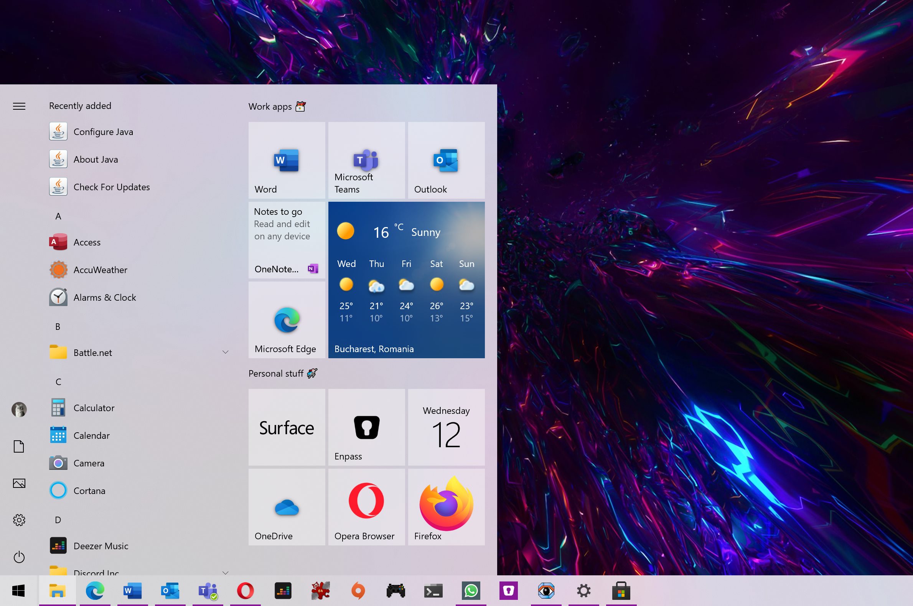
Task: Open Word from the taskbar
Action: pos(133,591)
